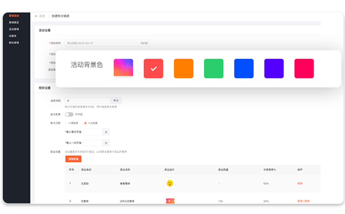
Task: Go to 优惠券 in the sidebar
Action: pos(13,36)
